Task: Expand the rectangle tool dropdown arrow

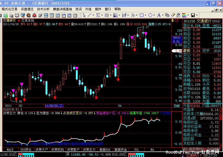Action: click(145, 15)
